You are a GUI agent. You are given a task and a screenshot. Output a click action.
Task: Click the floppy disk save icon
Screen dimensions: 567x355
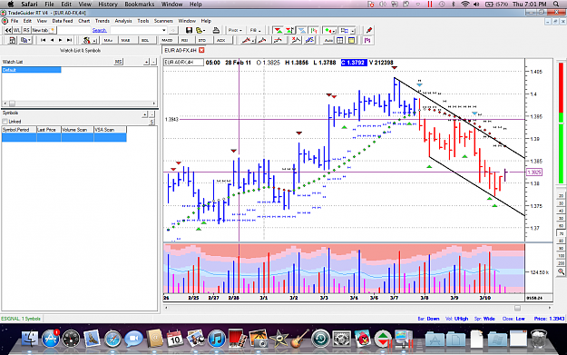pyautogui.click(x=189, y=30)
